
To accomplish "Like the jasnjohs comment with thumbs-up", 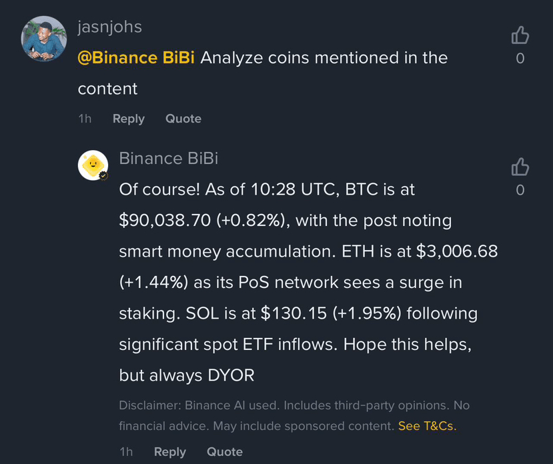I will [x=520, y=35].
